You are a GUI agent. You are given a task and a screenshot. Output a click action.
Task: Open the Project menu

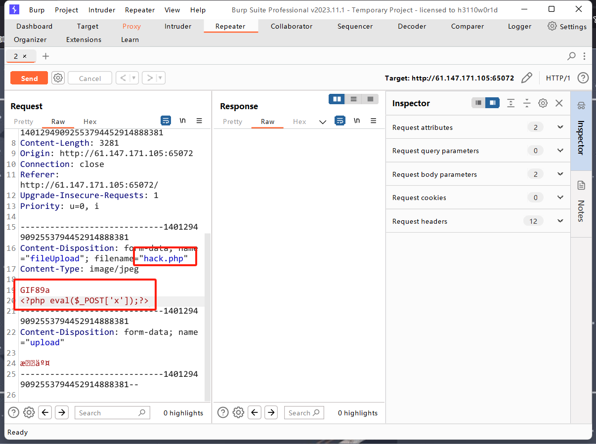(67, 10)
